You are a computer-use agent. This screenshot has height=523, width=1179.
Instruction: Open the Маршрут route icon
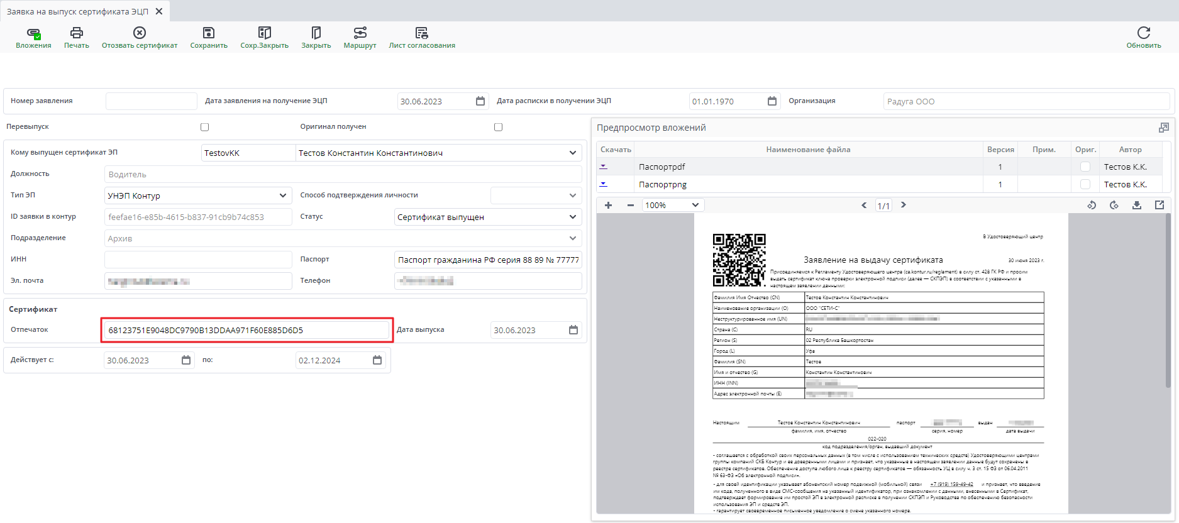point(360,33)
